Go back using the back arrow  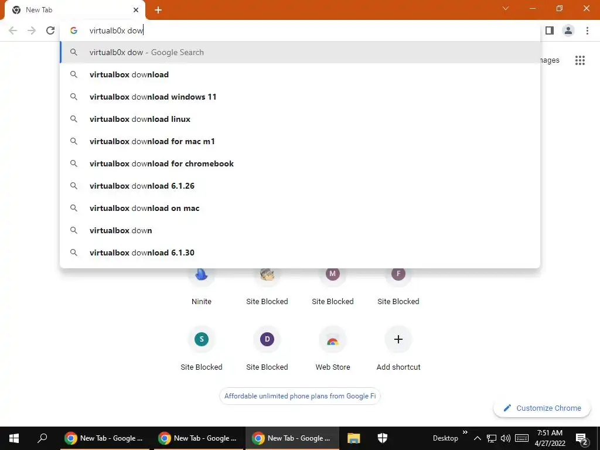coord(13,30)
